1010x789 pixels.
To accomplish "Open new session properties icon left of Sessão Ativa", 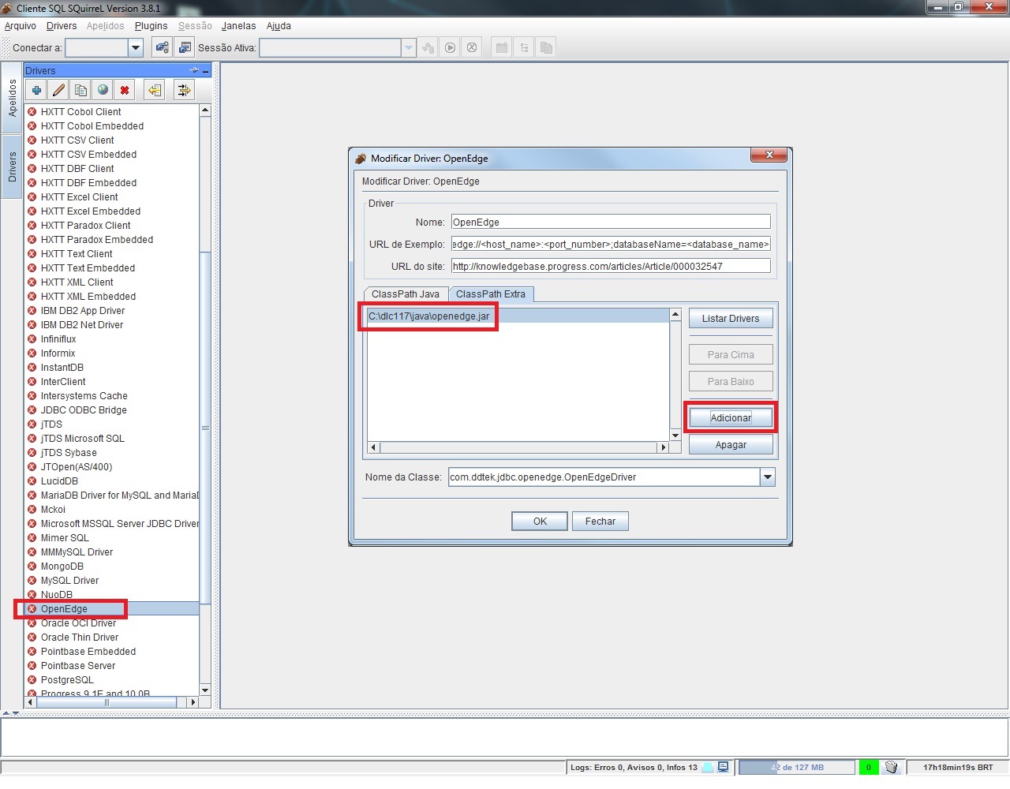I will 184,47.
